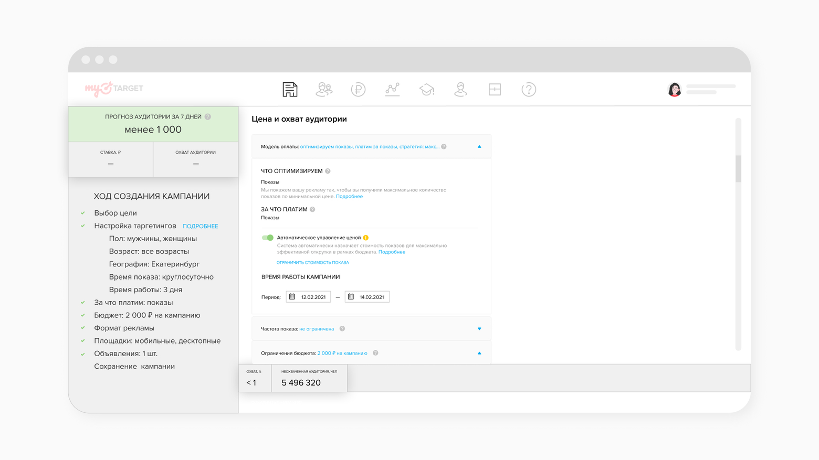
Task: Select 'Объявления: 1 шт.' step
Action: [x=125, y=354]
